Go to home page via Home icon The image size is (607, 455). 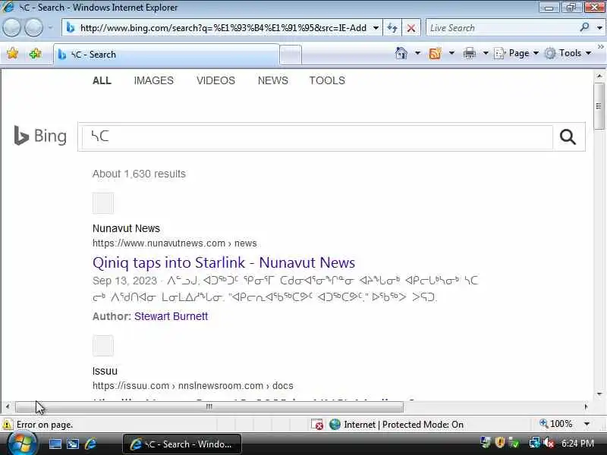(x=401, y=53)
